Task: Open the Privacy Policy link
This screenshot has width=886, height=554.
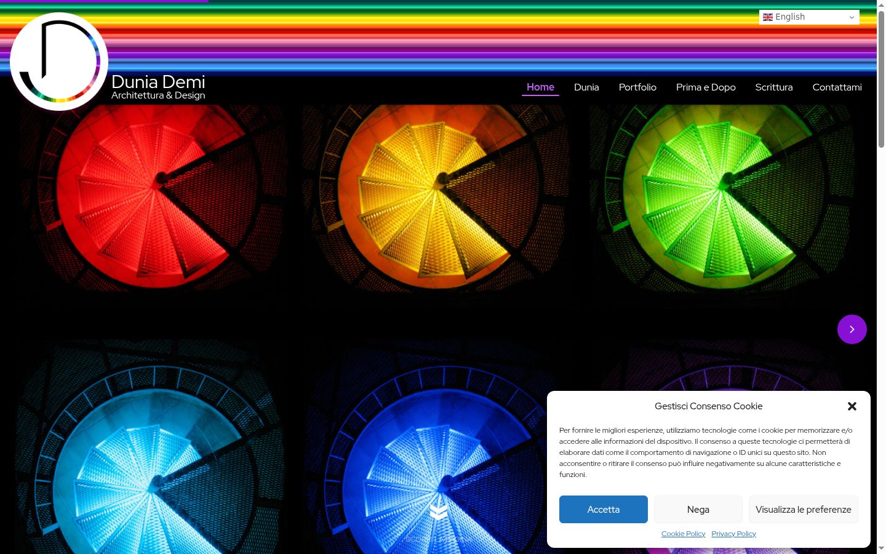Action: coord(733,534)
